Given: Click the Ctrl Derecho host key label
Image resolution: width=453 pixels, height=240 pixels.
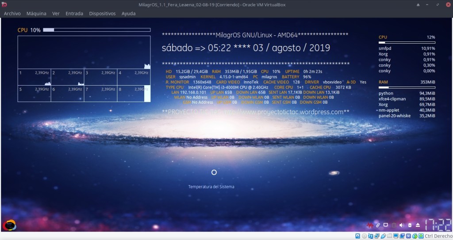Looking at the screenshot, I should coord(438,236).
